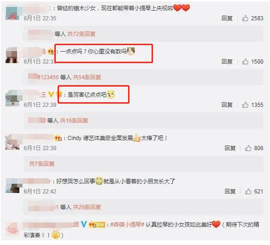Click the blue V verified badge
The image size is (270, 245).
point(83,224)
